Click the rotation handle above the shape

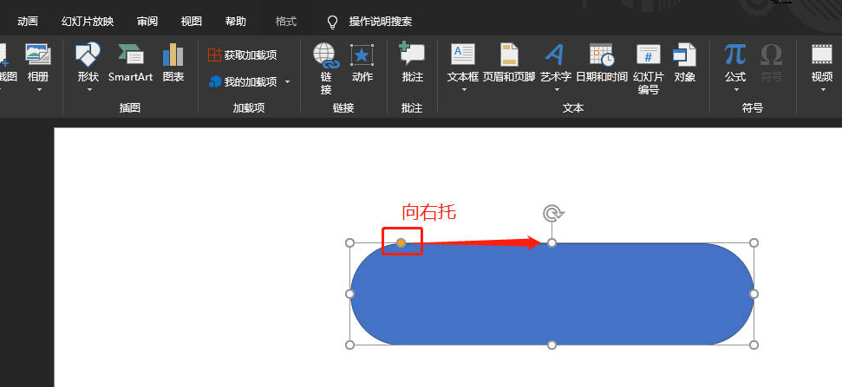552,213
